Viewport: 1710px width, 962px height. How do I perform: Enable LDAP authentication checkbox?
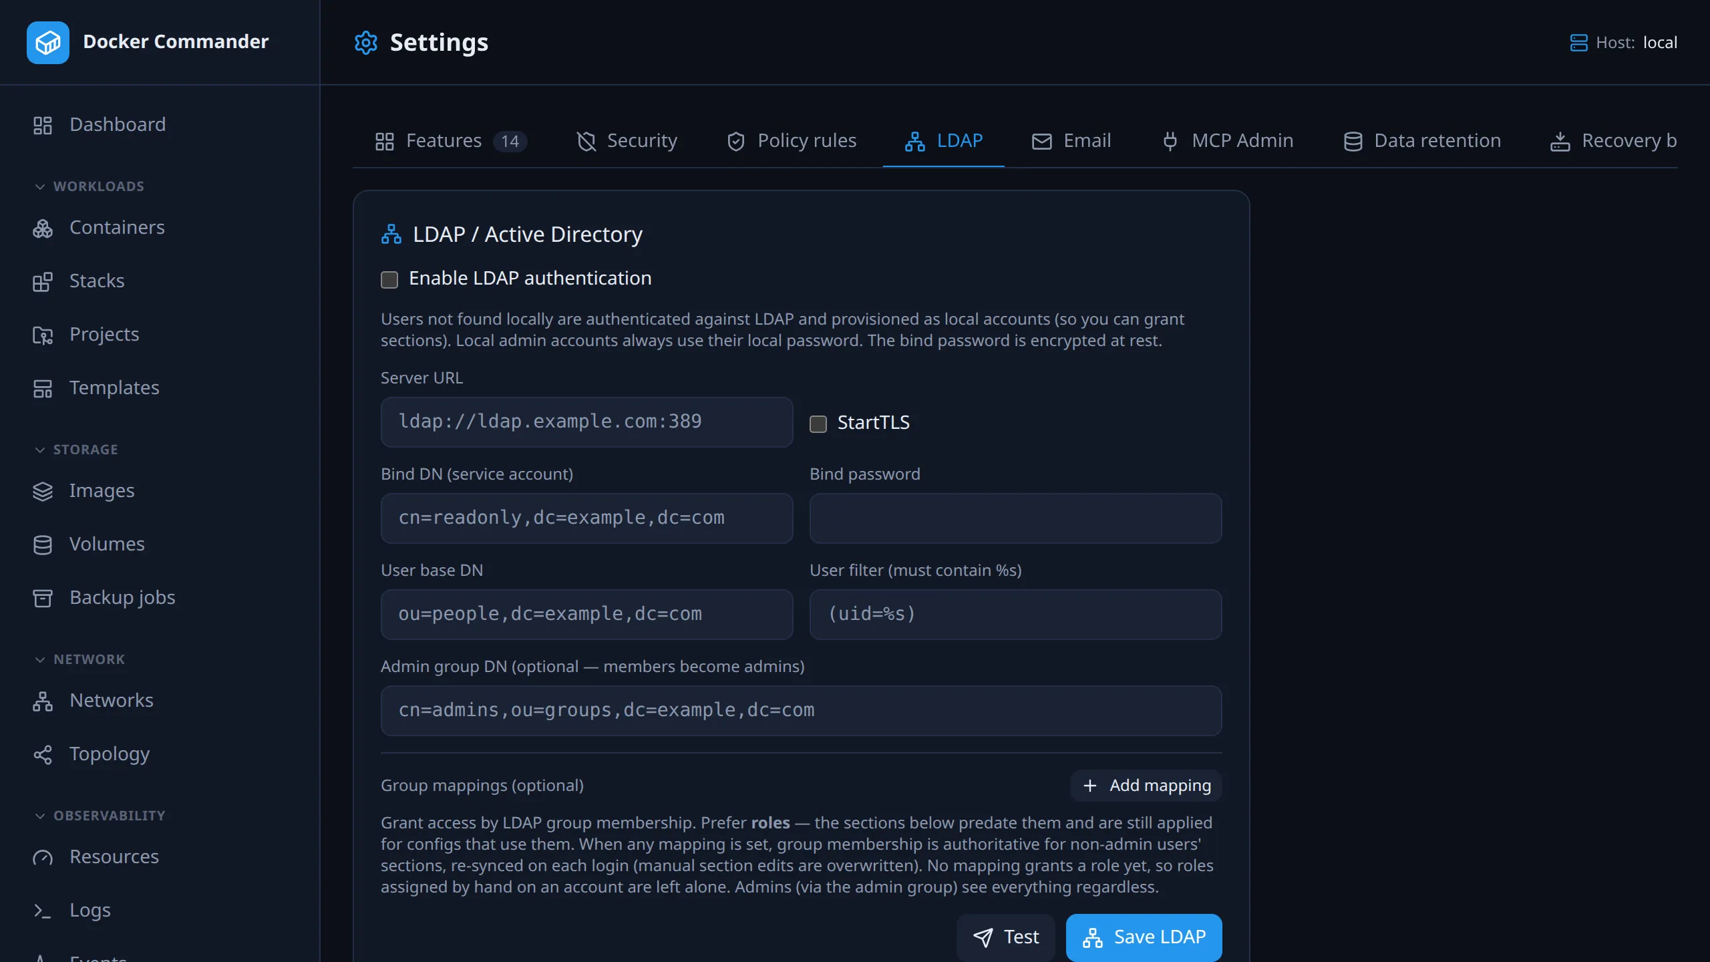coord(389,279)
